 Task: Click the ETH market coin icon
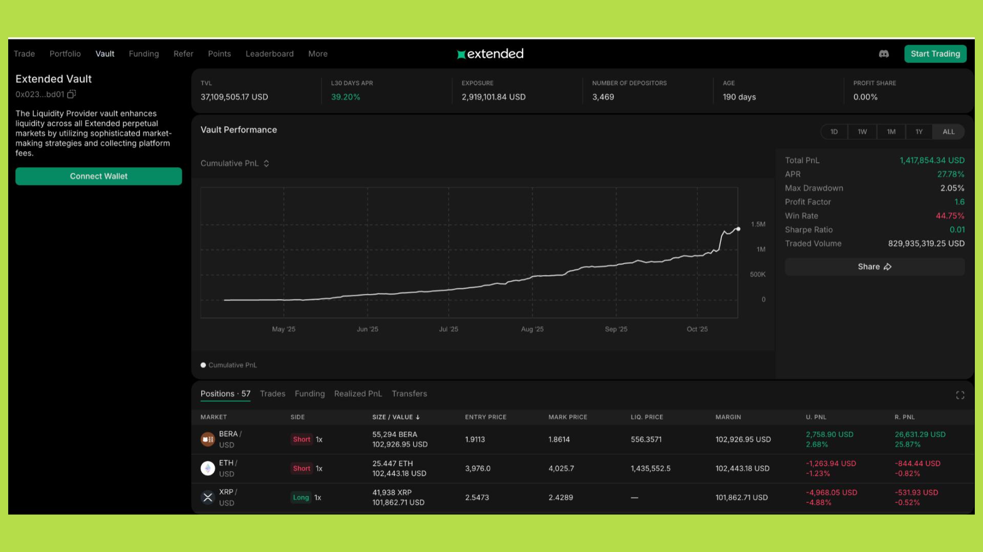207,468
